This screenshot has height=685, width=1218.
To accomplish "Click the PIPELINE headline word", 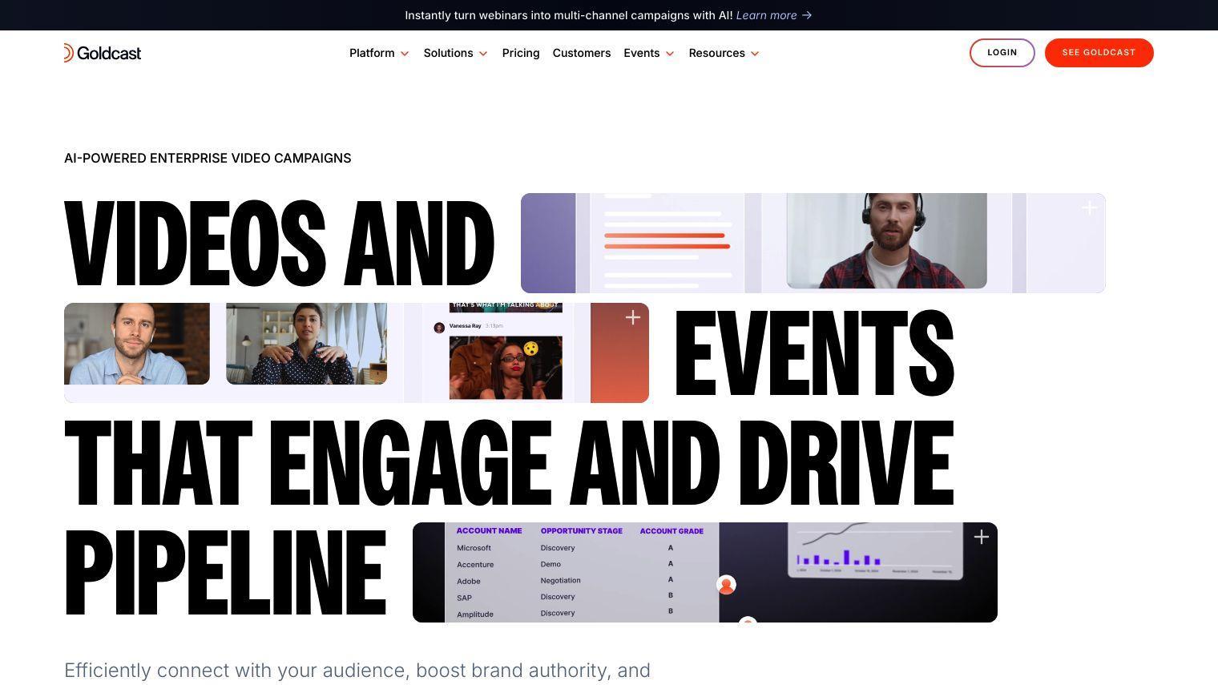I will (225, 572).
